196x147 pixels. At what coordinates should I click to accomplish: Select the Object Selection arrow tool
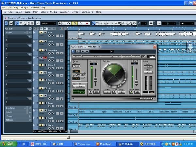[x=93, y=24]
